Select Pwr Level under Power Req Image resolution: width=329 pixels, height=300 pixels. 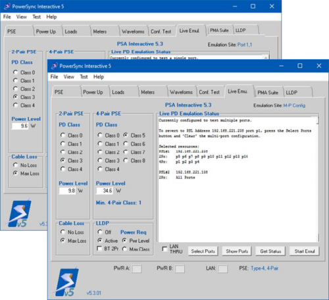click(x=124, y=240)
